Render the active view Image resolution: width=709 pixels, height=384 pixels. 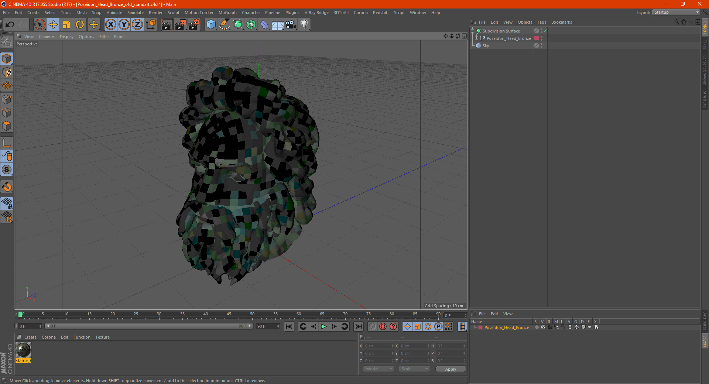pyautogui.click(x=167, y=25)
